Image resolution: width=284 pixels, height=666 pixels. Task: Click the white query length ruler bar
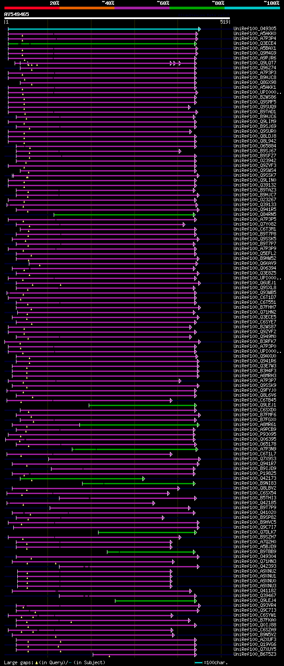tap(117, 18)
